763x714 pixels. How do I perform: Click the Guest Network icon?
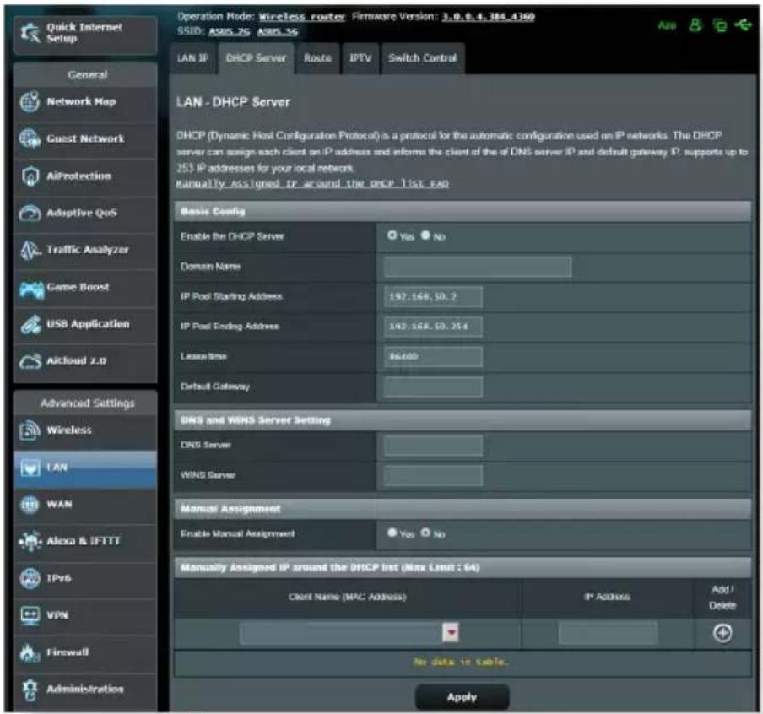point(30,138)
